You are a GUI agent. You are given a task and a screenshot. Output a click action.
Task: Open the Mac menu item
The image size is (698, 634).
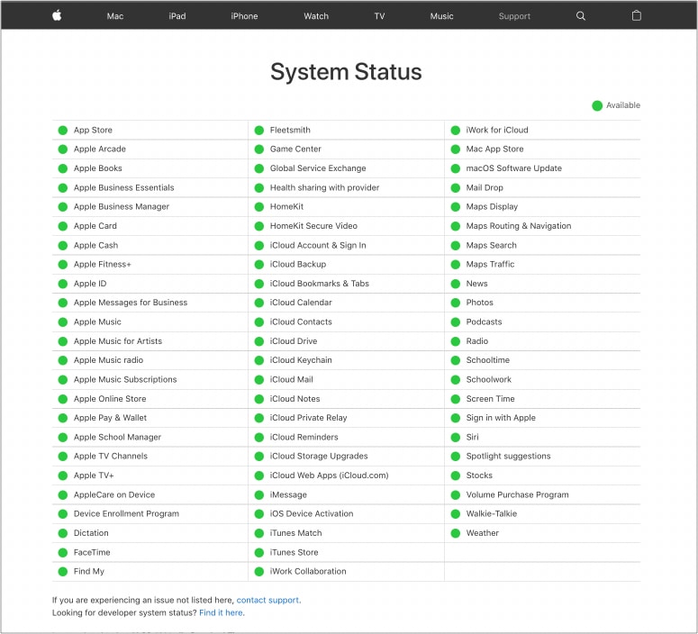point(115,16)
